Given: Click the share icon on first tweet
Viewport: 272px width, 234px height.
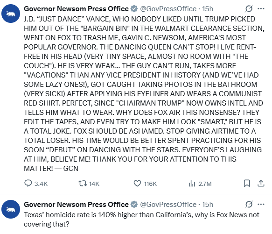Looking at the screenshot, I should [261, 184].
